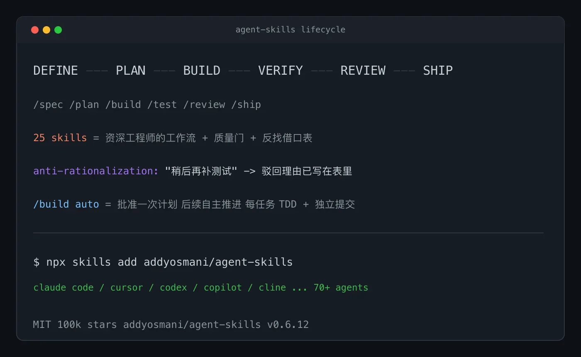Click "addyosmani/agent-skills" in the footer line
The width and height of the screenshot is (581, 357).
192,325
